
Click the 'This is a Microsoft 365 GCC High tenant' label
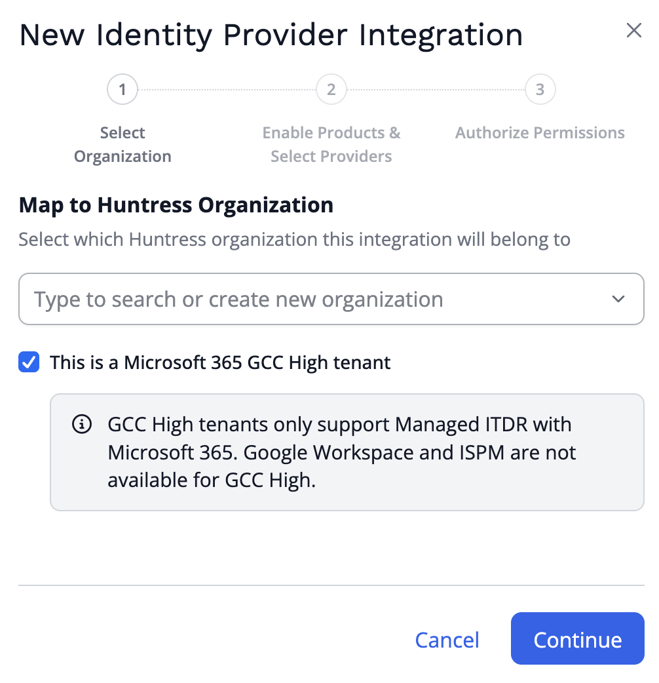click(x=220, y=362)
